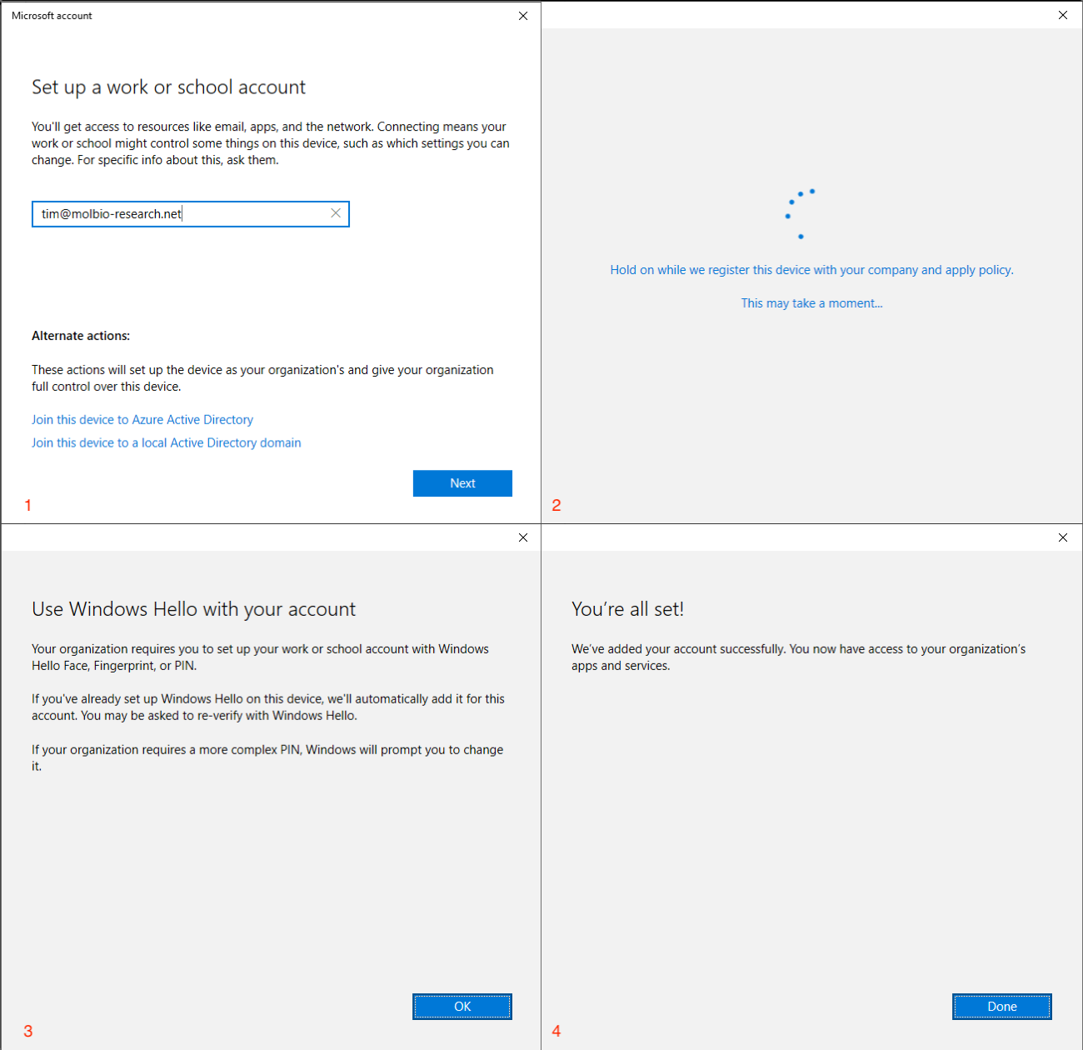1083x1050 pixels.
Task: Open Join this device to a local Active Directory domain
Action: 167,443
